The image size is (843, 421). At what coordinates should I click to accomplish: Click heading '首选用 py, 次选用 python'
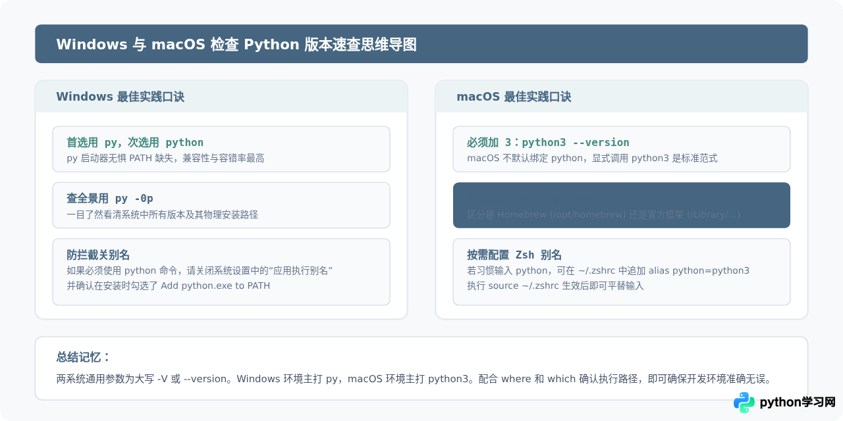tap(135, 142)
